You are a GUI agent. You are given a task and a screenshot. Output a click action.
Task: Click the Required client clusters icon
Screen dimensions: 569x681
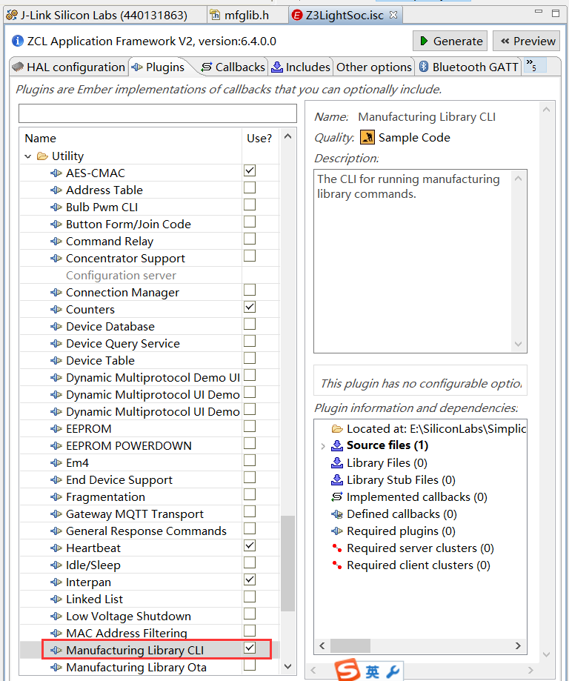(x=337, y=565)
